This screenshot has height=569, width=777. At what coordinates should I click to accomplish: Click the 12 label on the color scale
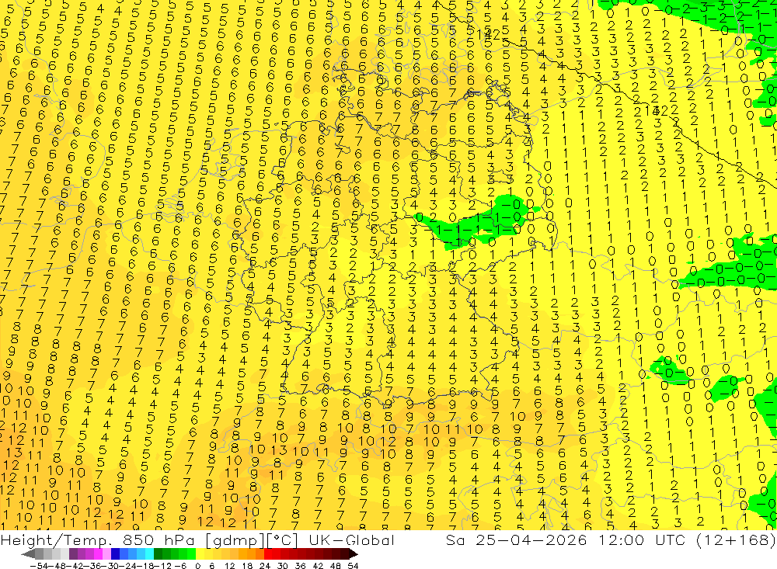(x=230, y=566)
